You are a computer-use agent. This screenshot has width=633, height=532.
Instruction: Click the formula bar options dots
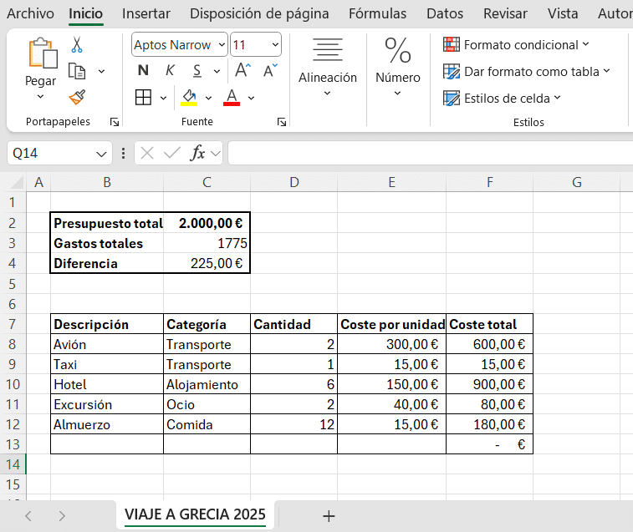pos(123,154)
